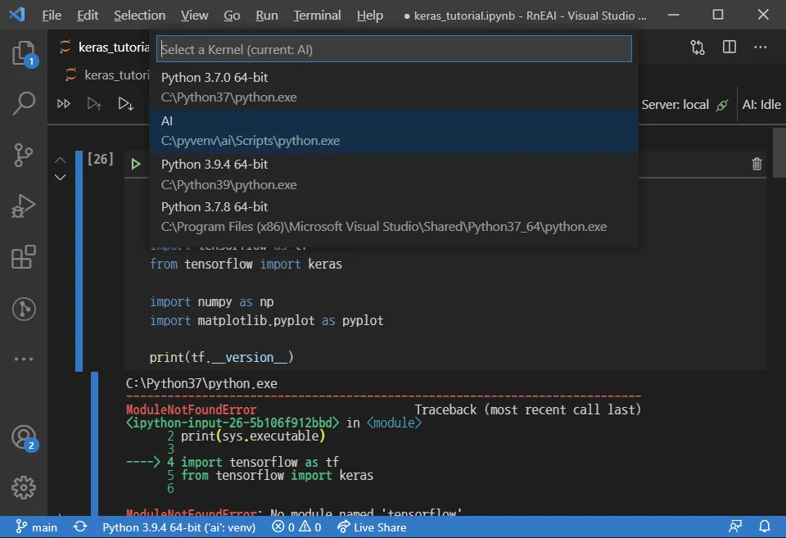This screenshot has width=786, height=538.
Task: Click the import matplotlib.pyplot as pyplot line
Action: pyautogui.click(x=266, y=321)
